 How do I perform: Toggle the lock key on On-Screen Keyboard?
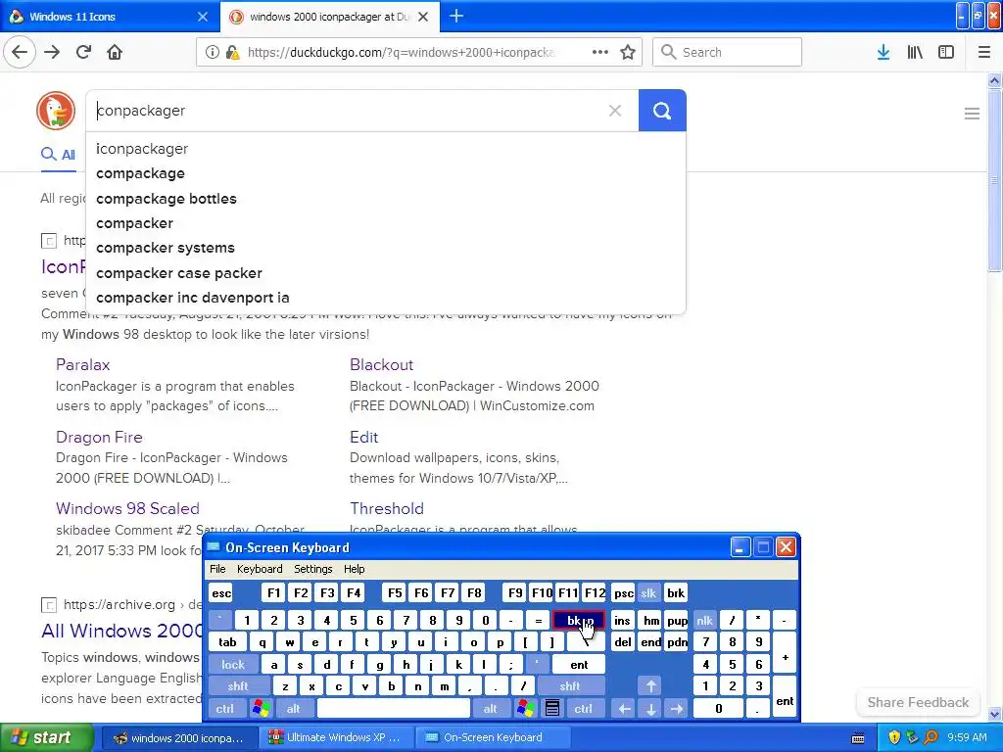[x=233, y=665]
